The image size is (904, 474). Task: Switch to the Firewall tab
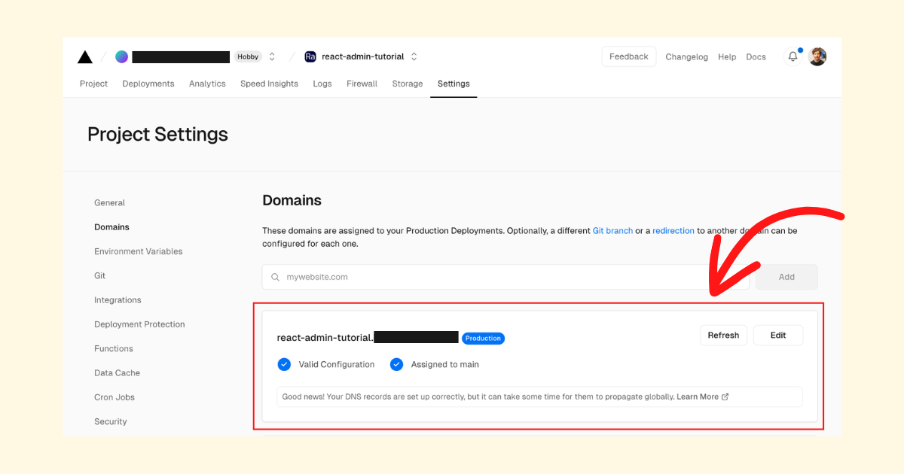click(x=362, y=84)
